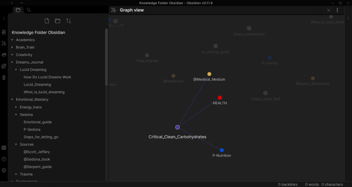352x187 pixels.
Task: Navigate forward with the title bar arrow
Action: coord(21,3)
